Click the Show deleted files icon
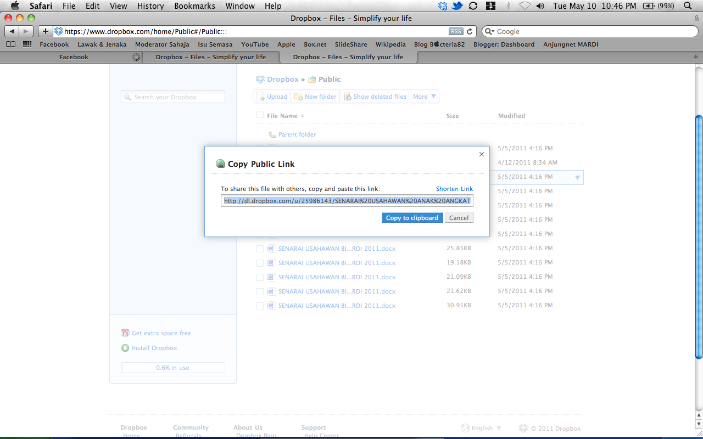 click(x=347, y=97)
